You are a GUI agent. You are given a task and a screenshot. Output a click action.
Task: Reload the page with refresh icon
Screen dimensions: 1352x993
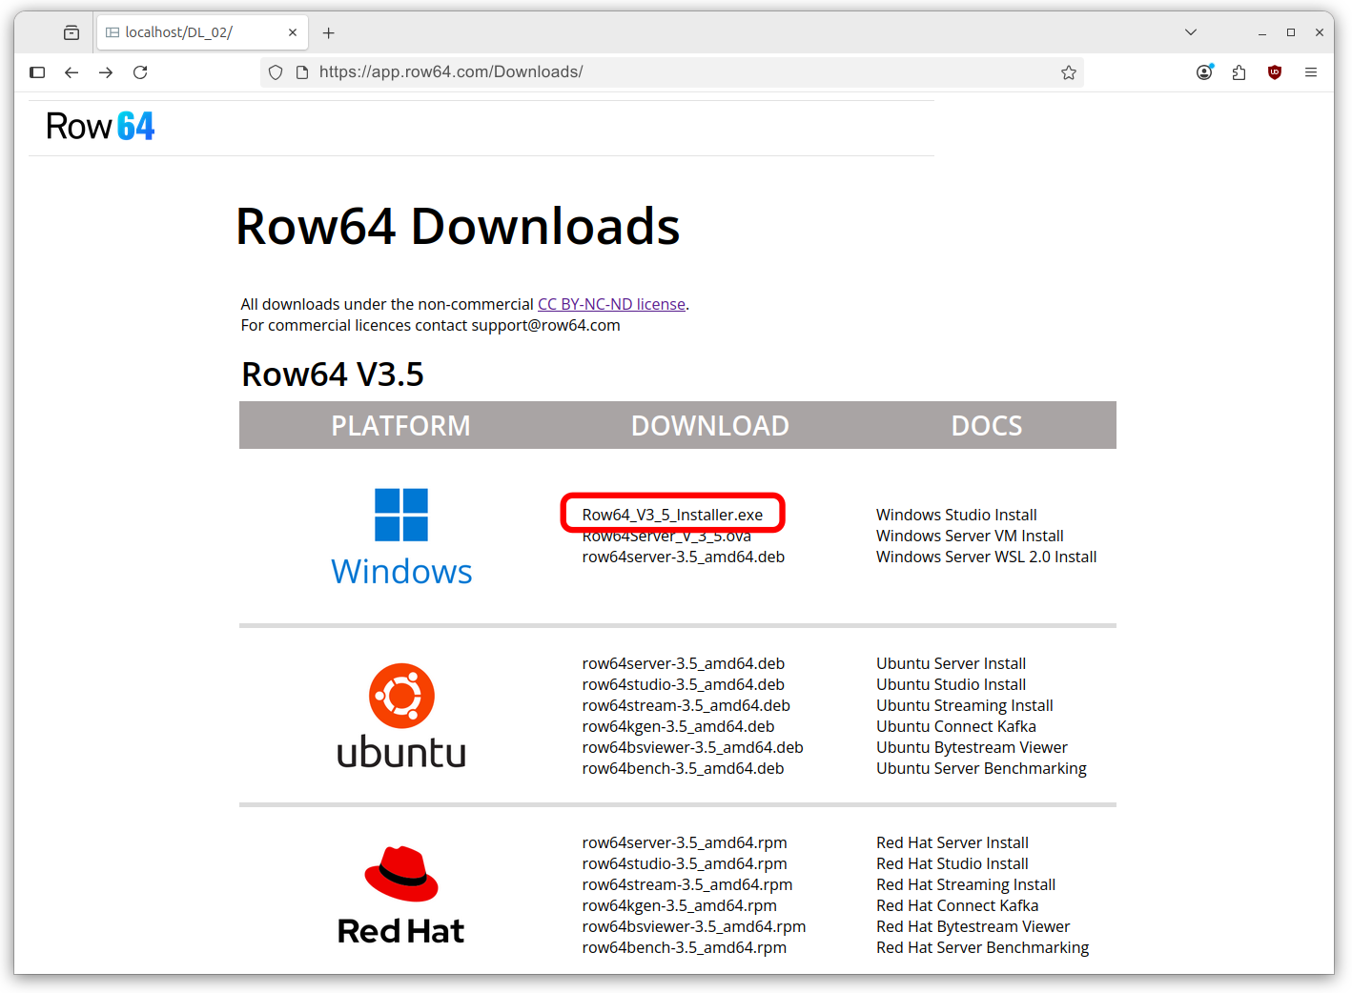pos(140,72)
